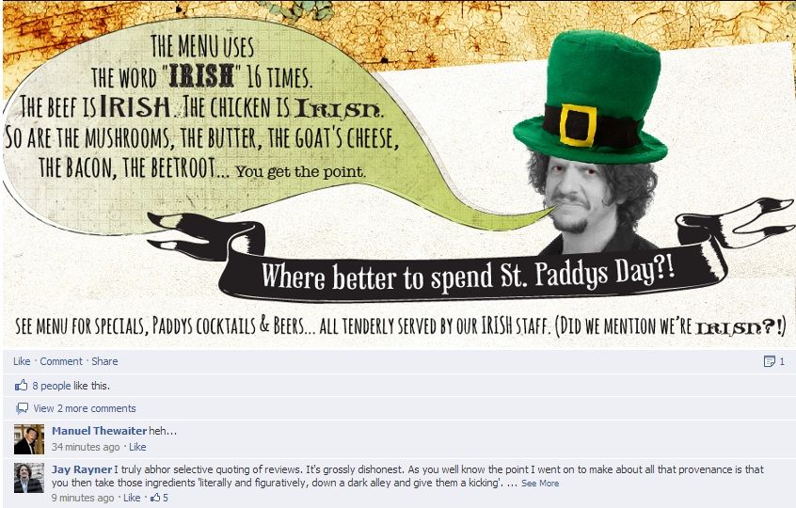Click the 'Where better to spend St. Paddys Day' banner
Screen dimensions: 796x508
click(468, 277)
